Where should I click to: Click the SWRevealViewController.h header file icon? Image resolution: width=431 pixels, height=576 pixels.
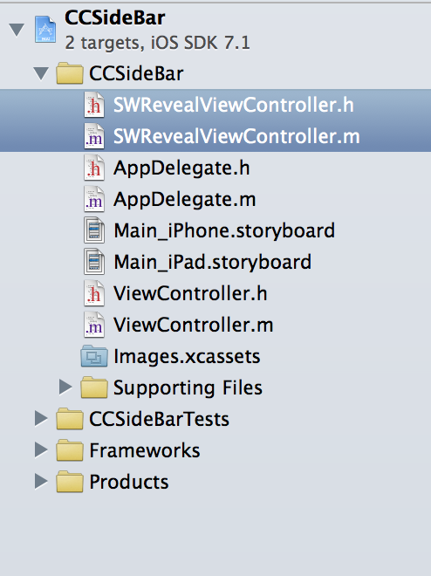(94, 105)
